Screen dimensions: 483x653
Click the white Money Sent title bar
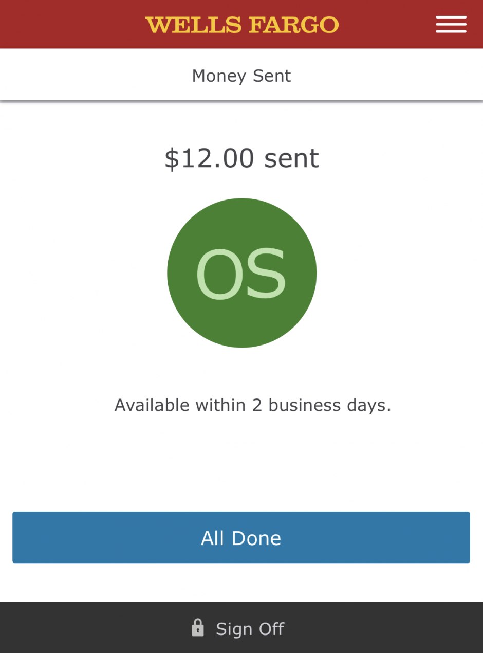coord(77,76)
